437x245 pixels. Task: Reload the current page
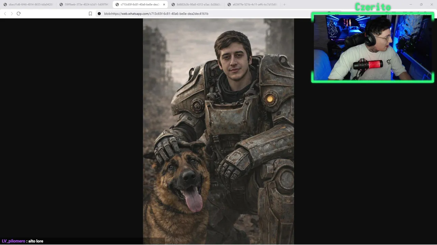(x=18, y=14)
